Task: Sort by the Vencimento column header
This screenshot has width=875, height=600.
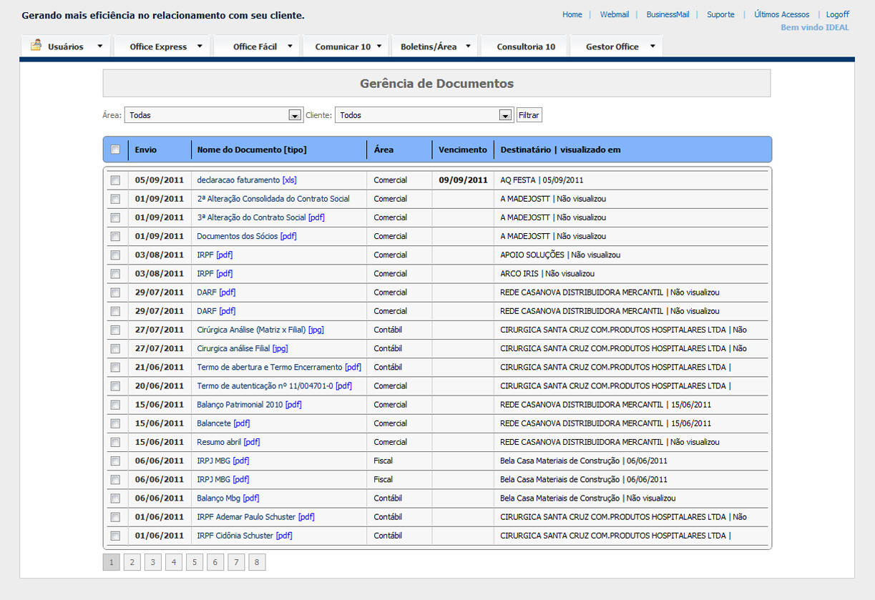Action: (x=462, y=149)
